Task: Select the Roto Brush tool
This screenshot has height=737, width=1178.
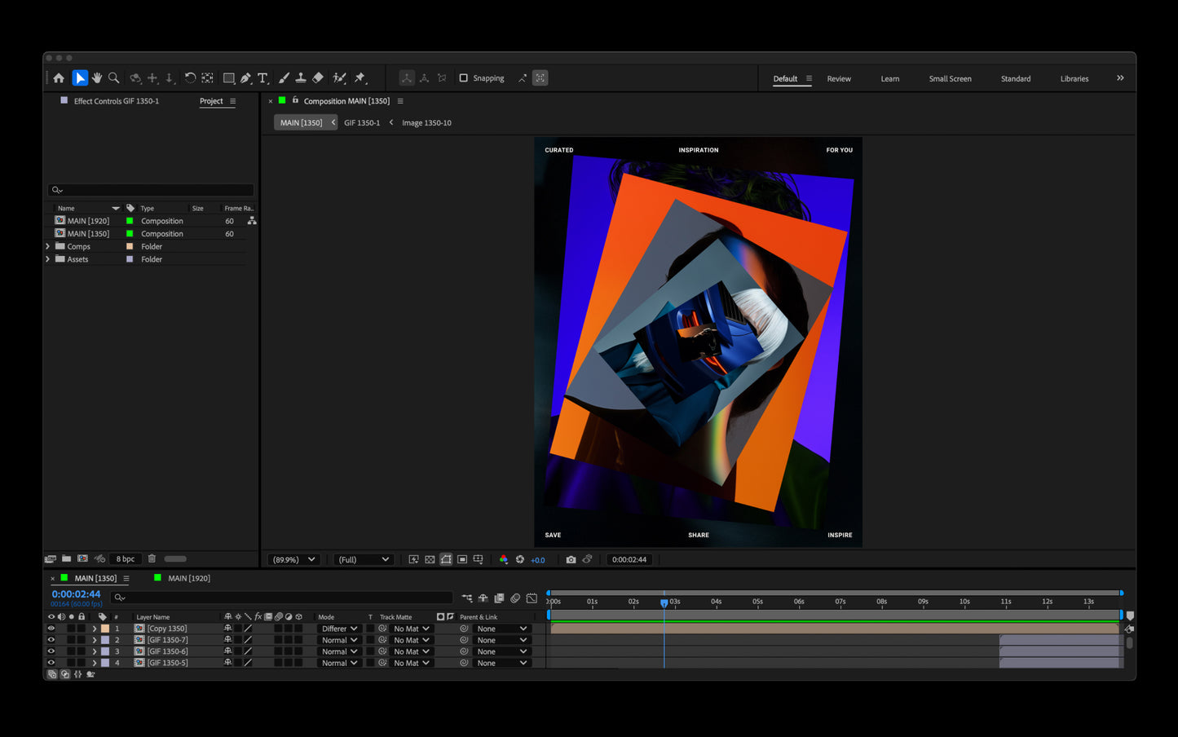Action: 340,78
